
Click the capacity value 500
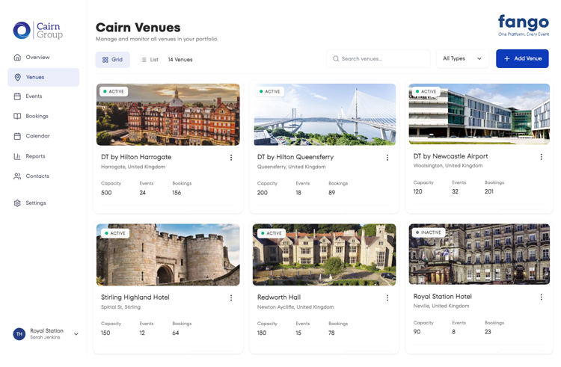pos(106,193)
